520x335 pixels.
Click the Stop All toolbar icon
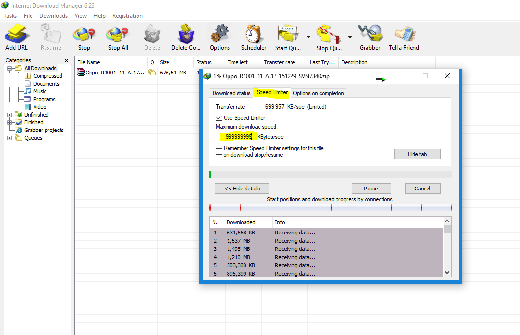click(118, 34)
